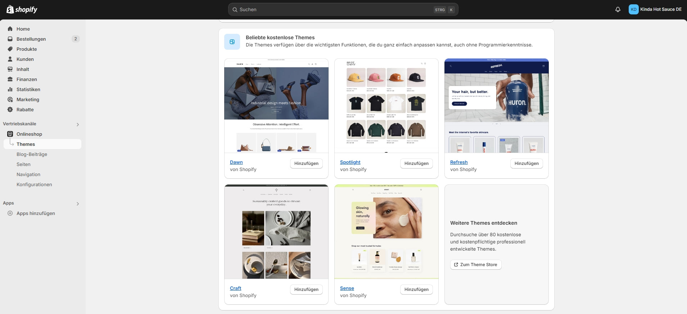Click the Produkte tag icon
The image size is (687, 314).
(10, 49)
